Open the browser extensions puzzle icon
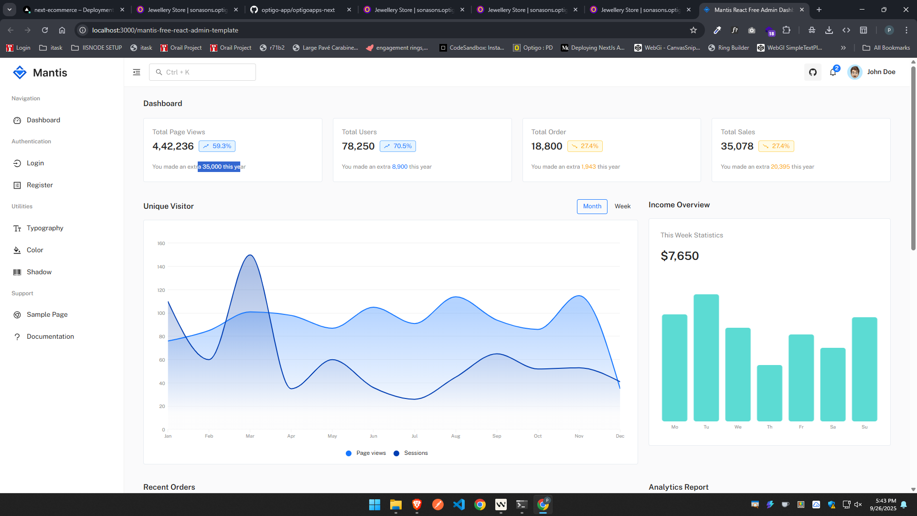Image resolution: width=917 pixels, height=516 pixels. point(787,30)
